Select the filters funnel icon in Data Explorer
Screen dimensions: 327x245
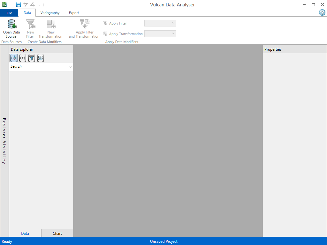click(x=32, y=58)
